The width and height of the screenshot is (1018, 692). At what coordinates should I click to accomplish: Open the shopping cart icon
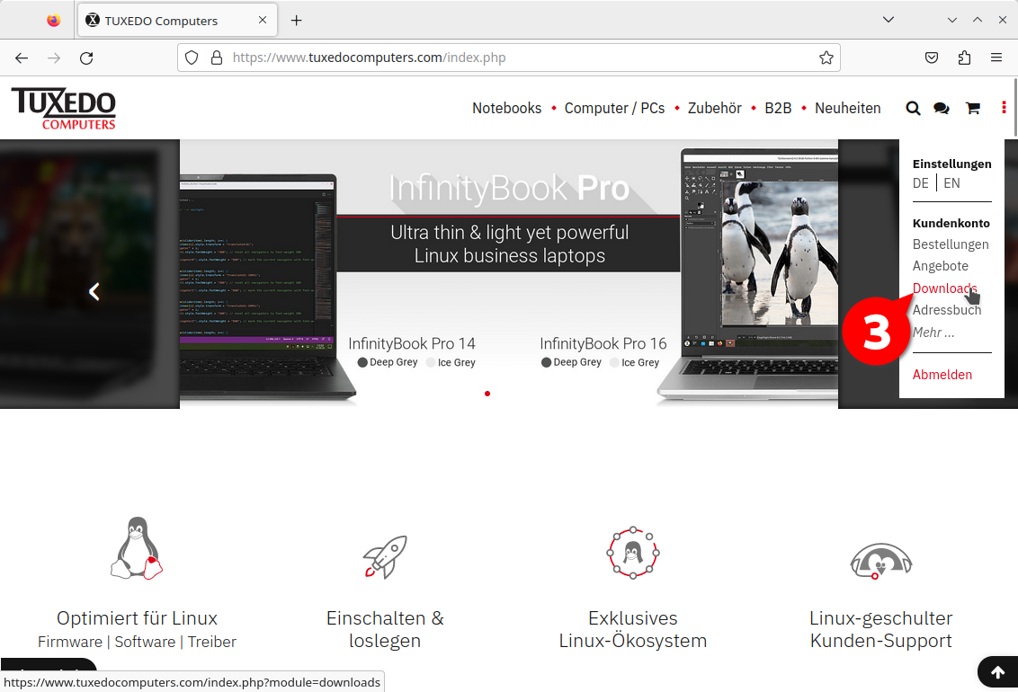coord(972,109)
